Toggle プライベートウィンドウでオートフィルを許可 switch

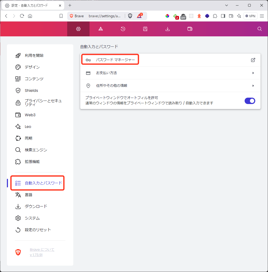click(250, 101)
